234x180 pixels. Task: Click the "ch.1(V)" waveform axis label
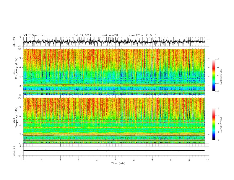coord(14,42)
